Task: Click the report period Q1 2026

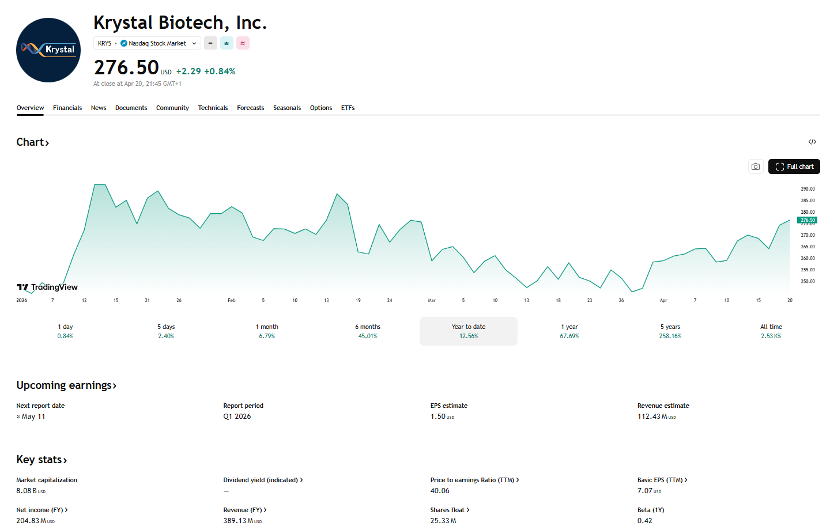Action: [x=237, y=417]
